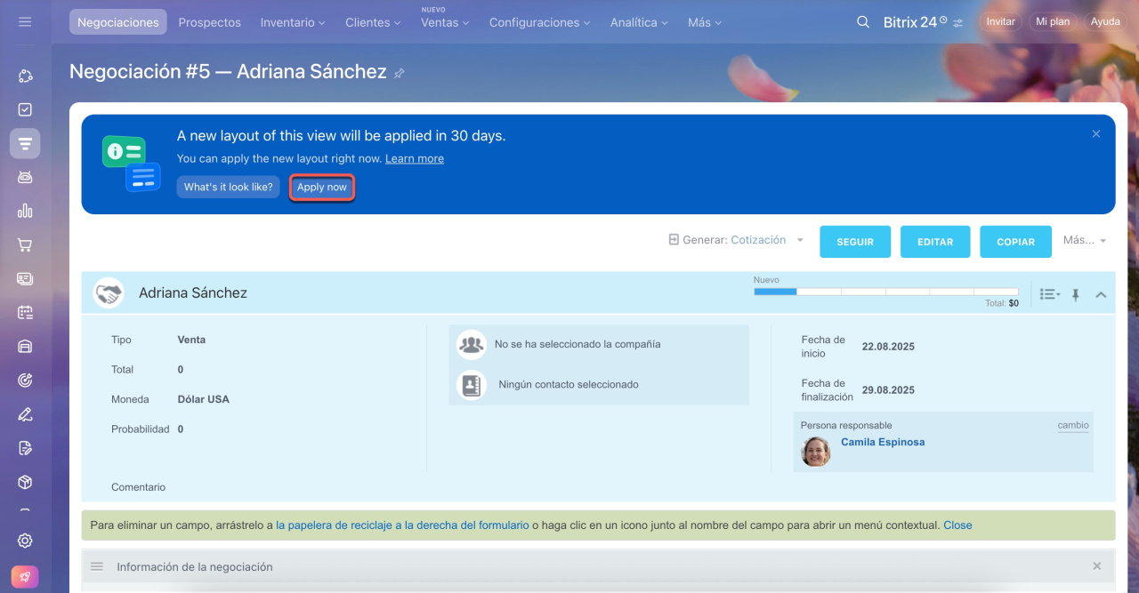Click the bar chart analytics sidebar icon
Screen dimensions: 1139x593
25,211
